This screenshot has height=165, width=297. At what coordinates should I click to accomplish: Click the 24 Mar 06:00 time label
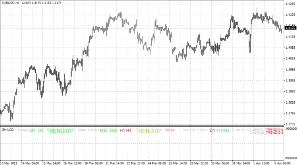point(157,163)
